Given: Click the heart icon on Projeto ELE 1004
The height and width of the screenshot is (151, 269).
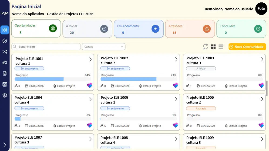Looking at the screenshot, I should pyautogui.click(x=89, y=125).
